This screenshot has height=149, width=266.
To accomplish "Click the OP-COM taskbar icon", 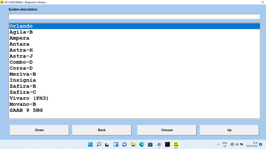I will (x=176, y=144).
